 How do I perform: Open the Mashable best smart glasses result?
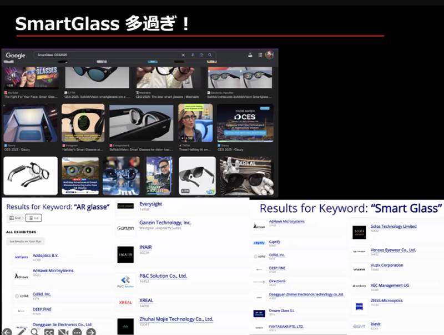coord(168,78)
